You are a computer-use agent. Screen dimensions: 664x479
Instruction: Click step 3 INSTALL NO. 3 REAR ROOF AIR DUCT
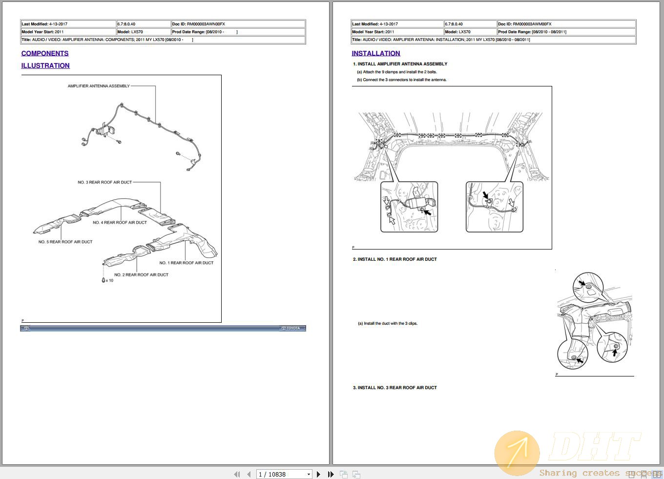click(395, 388)
